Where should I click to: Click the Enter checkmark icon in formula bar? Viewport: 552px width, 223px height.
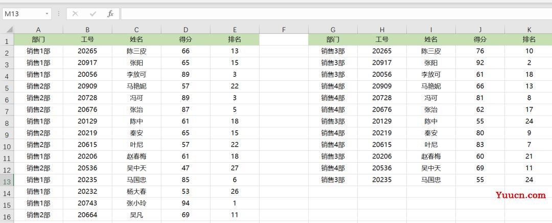93,14
